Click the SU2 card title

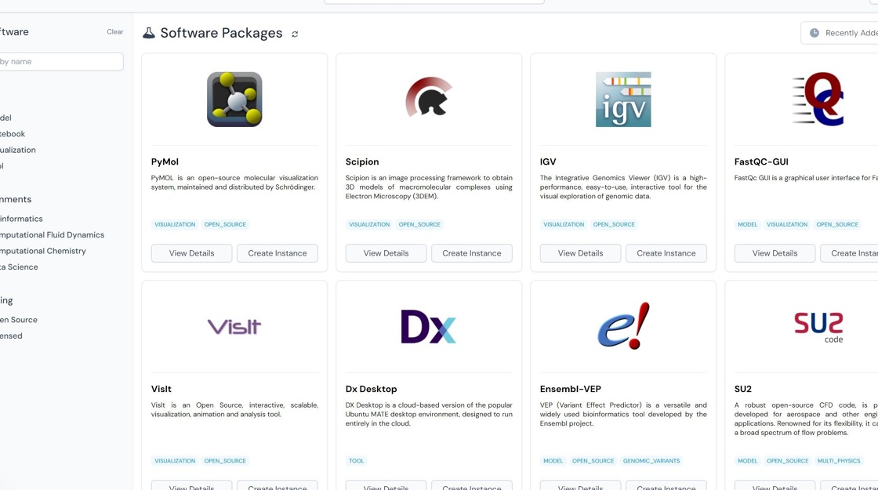click(x=742, y=389)
